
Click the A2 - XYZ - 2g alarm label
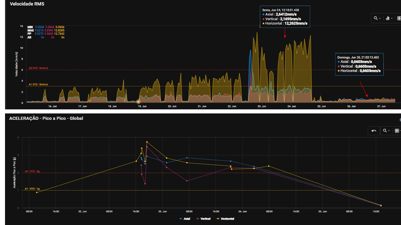tap(32, 171)
